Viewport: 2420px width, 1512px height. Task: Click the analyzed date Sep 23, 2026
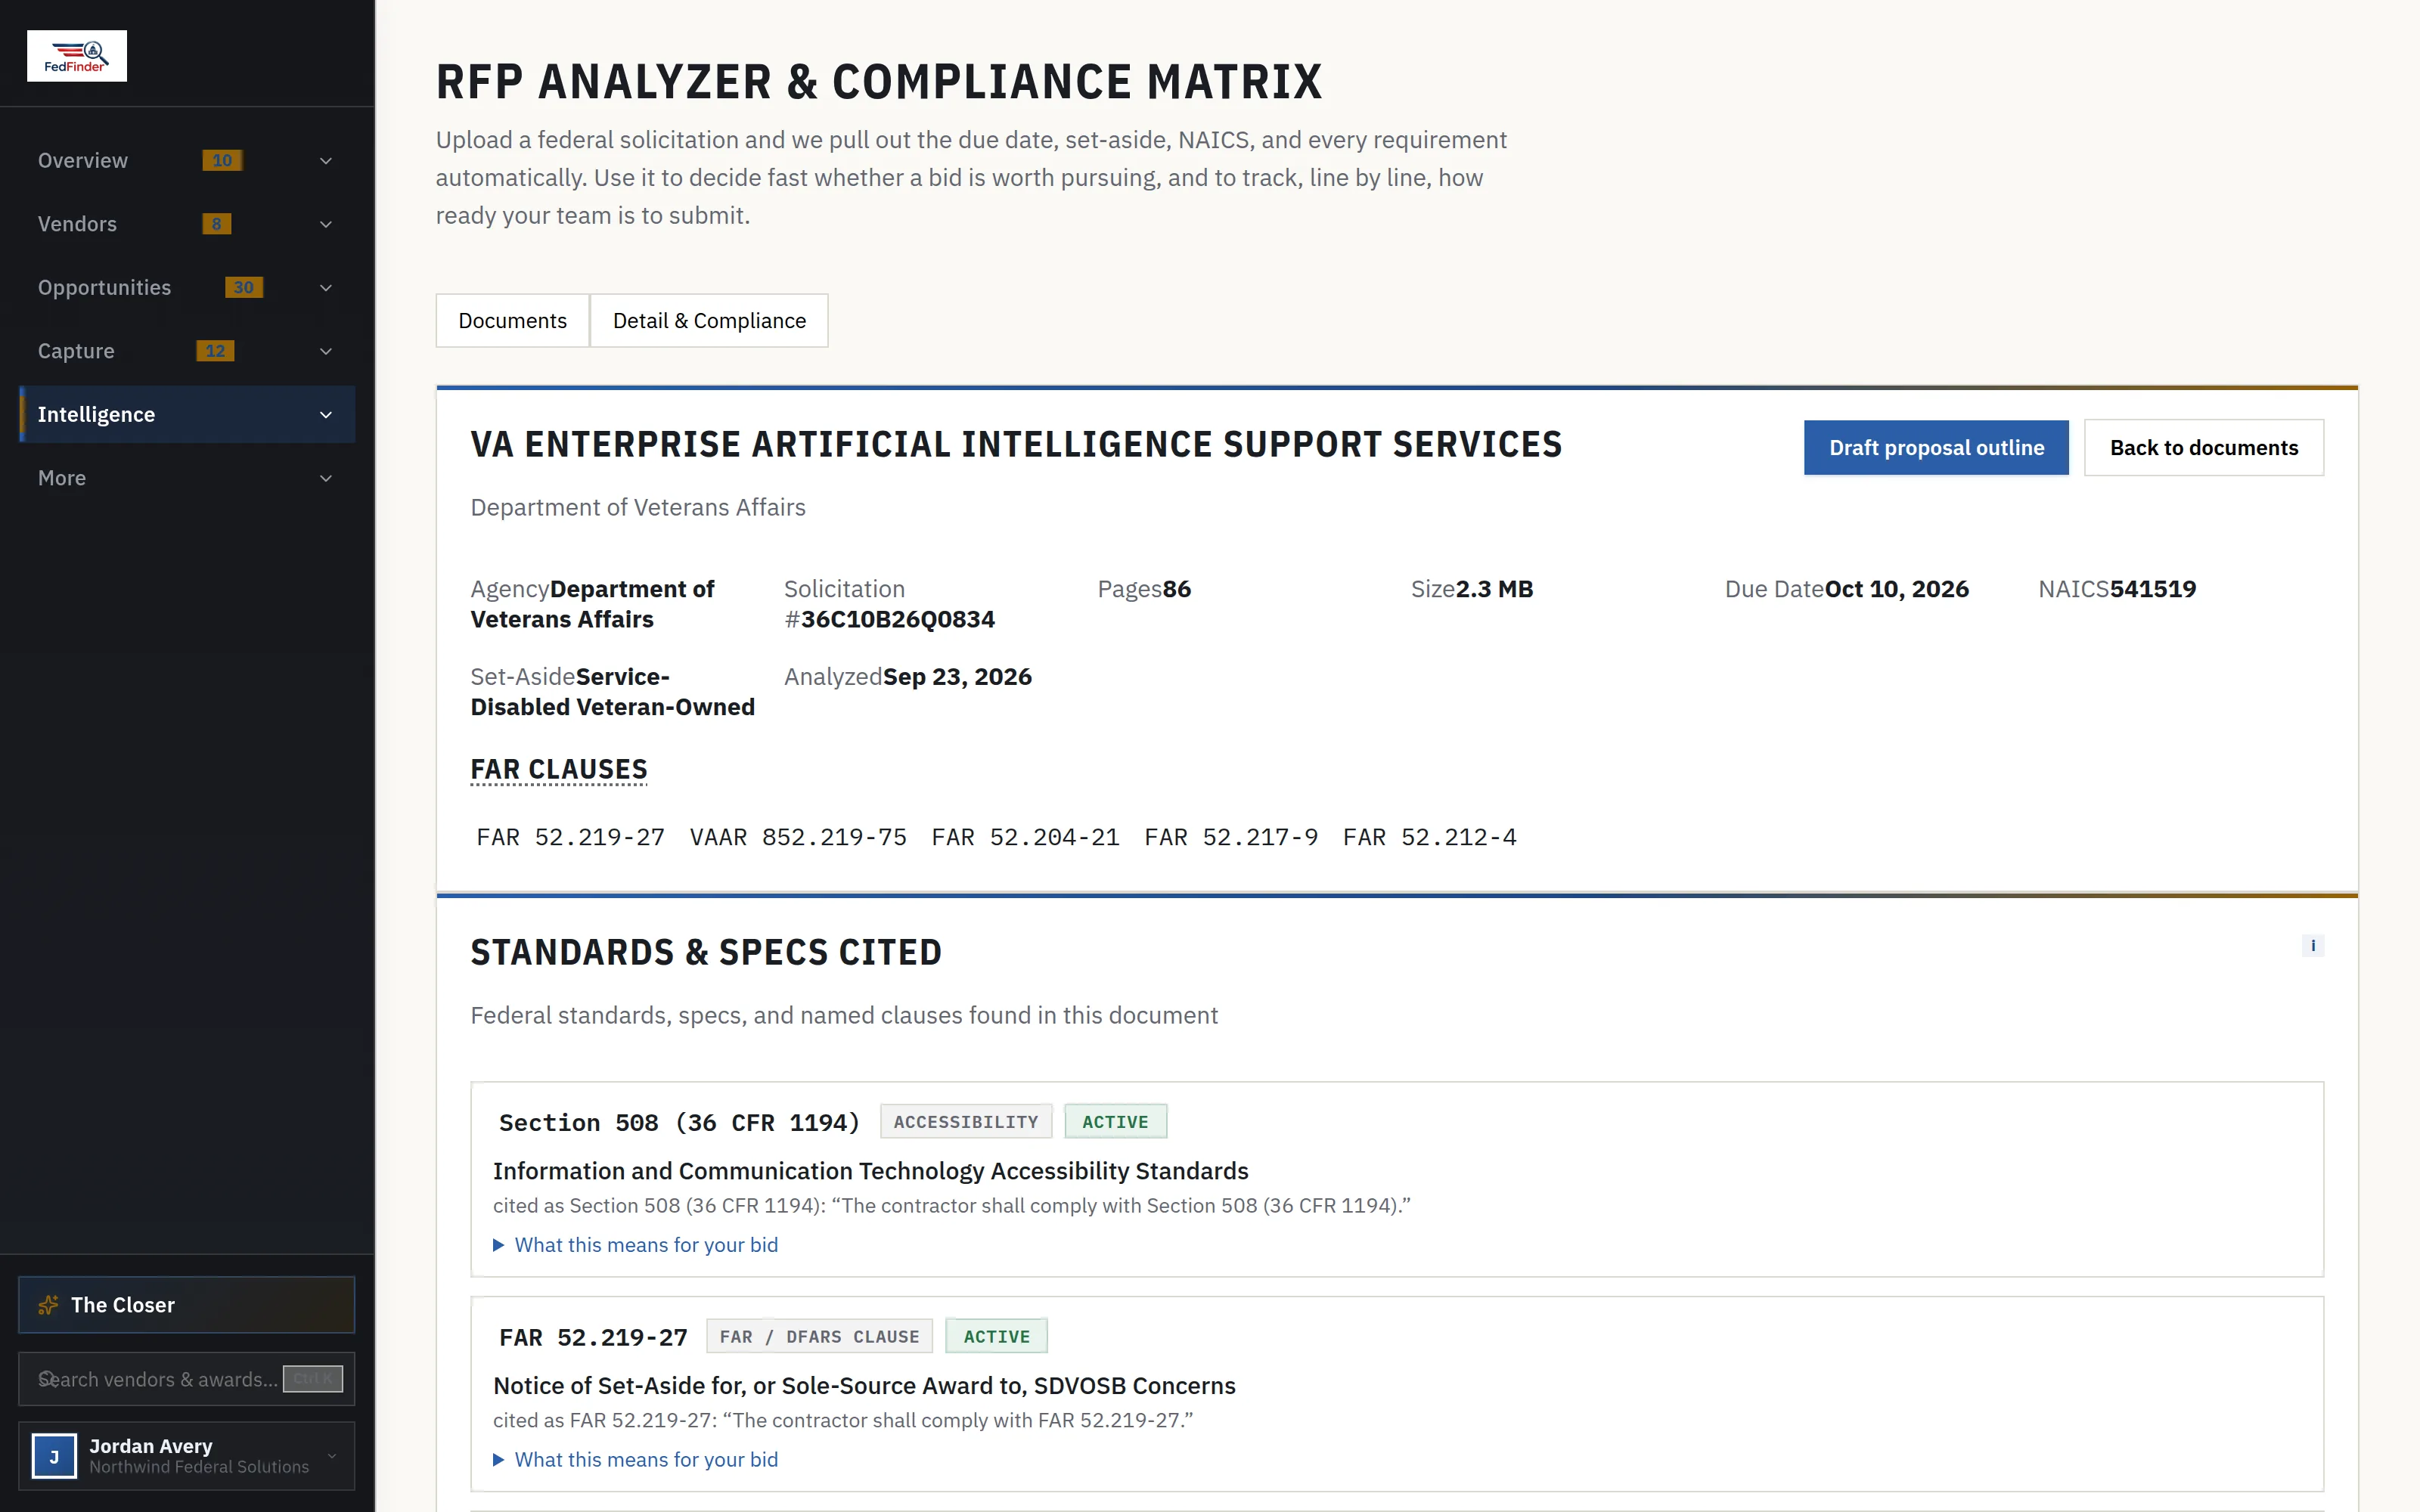tap(957, 677)
